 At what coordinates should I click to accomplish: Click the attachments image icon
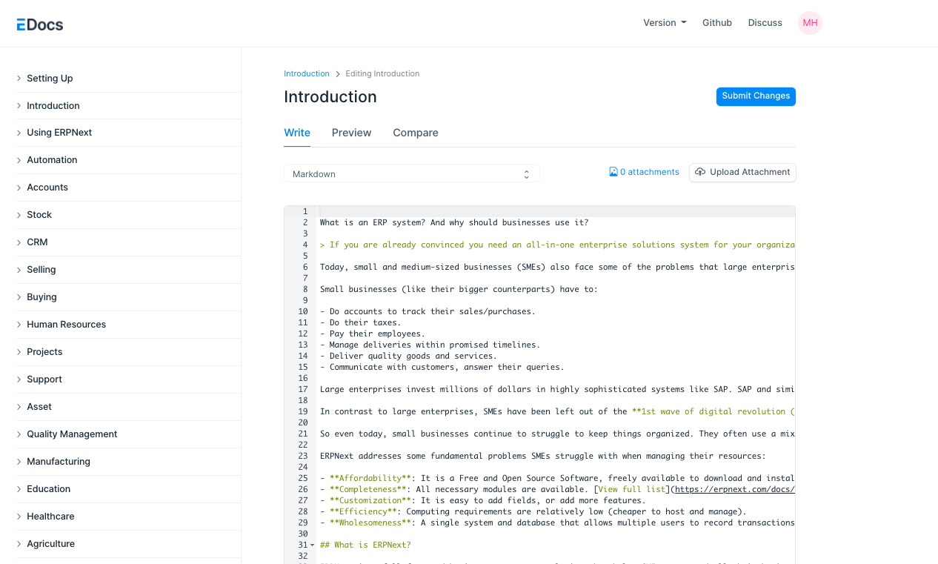pyautogui.click(x=613, y=172)
